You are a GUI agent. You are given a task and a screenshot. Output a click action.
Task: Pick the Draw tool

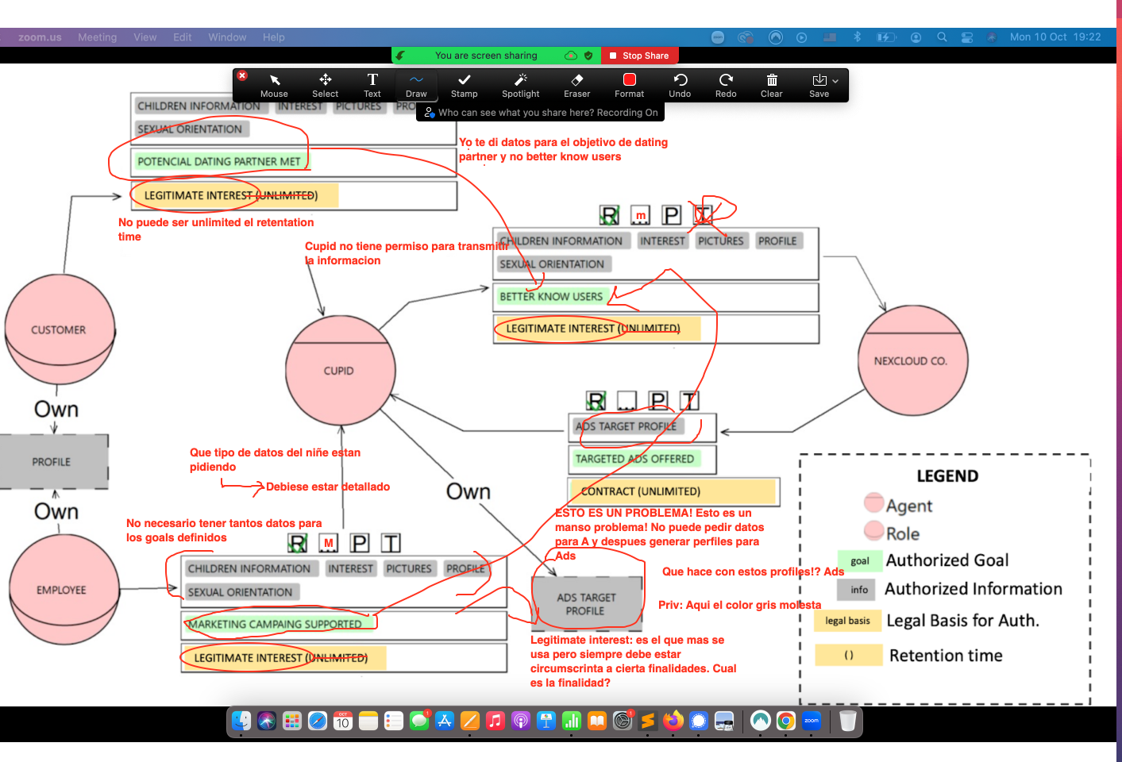416,85
